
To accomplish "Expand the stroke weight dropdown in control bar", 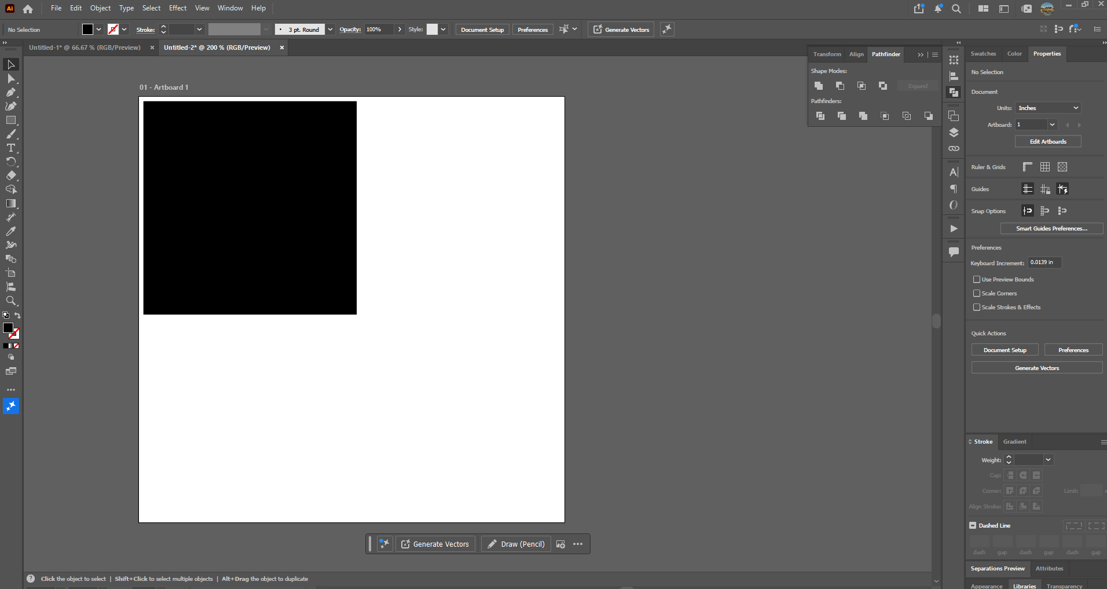I will pos(199,30).
